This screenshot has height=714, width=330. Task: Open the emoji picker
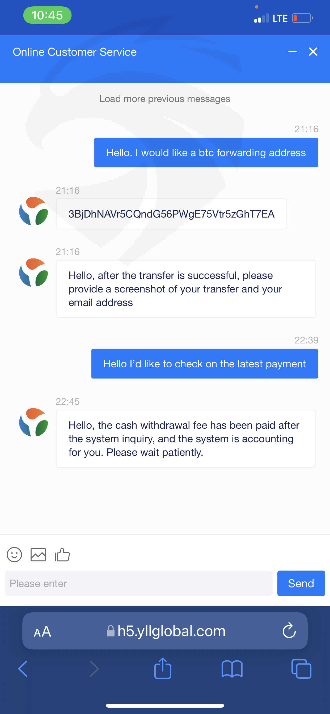(14, 554)
